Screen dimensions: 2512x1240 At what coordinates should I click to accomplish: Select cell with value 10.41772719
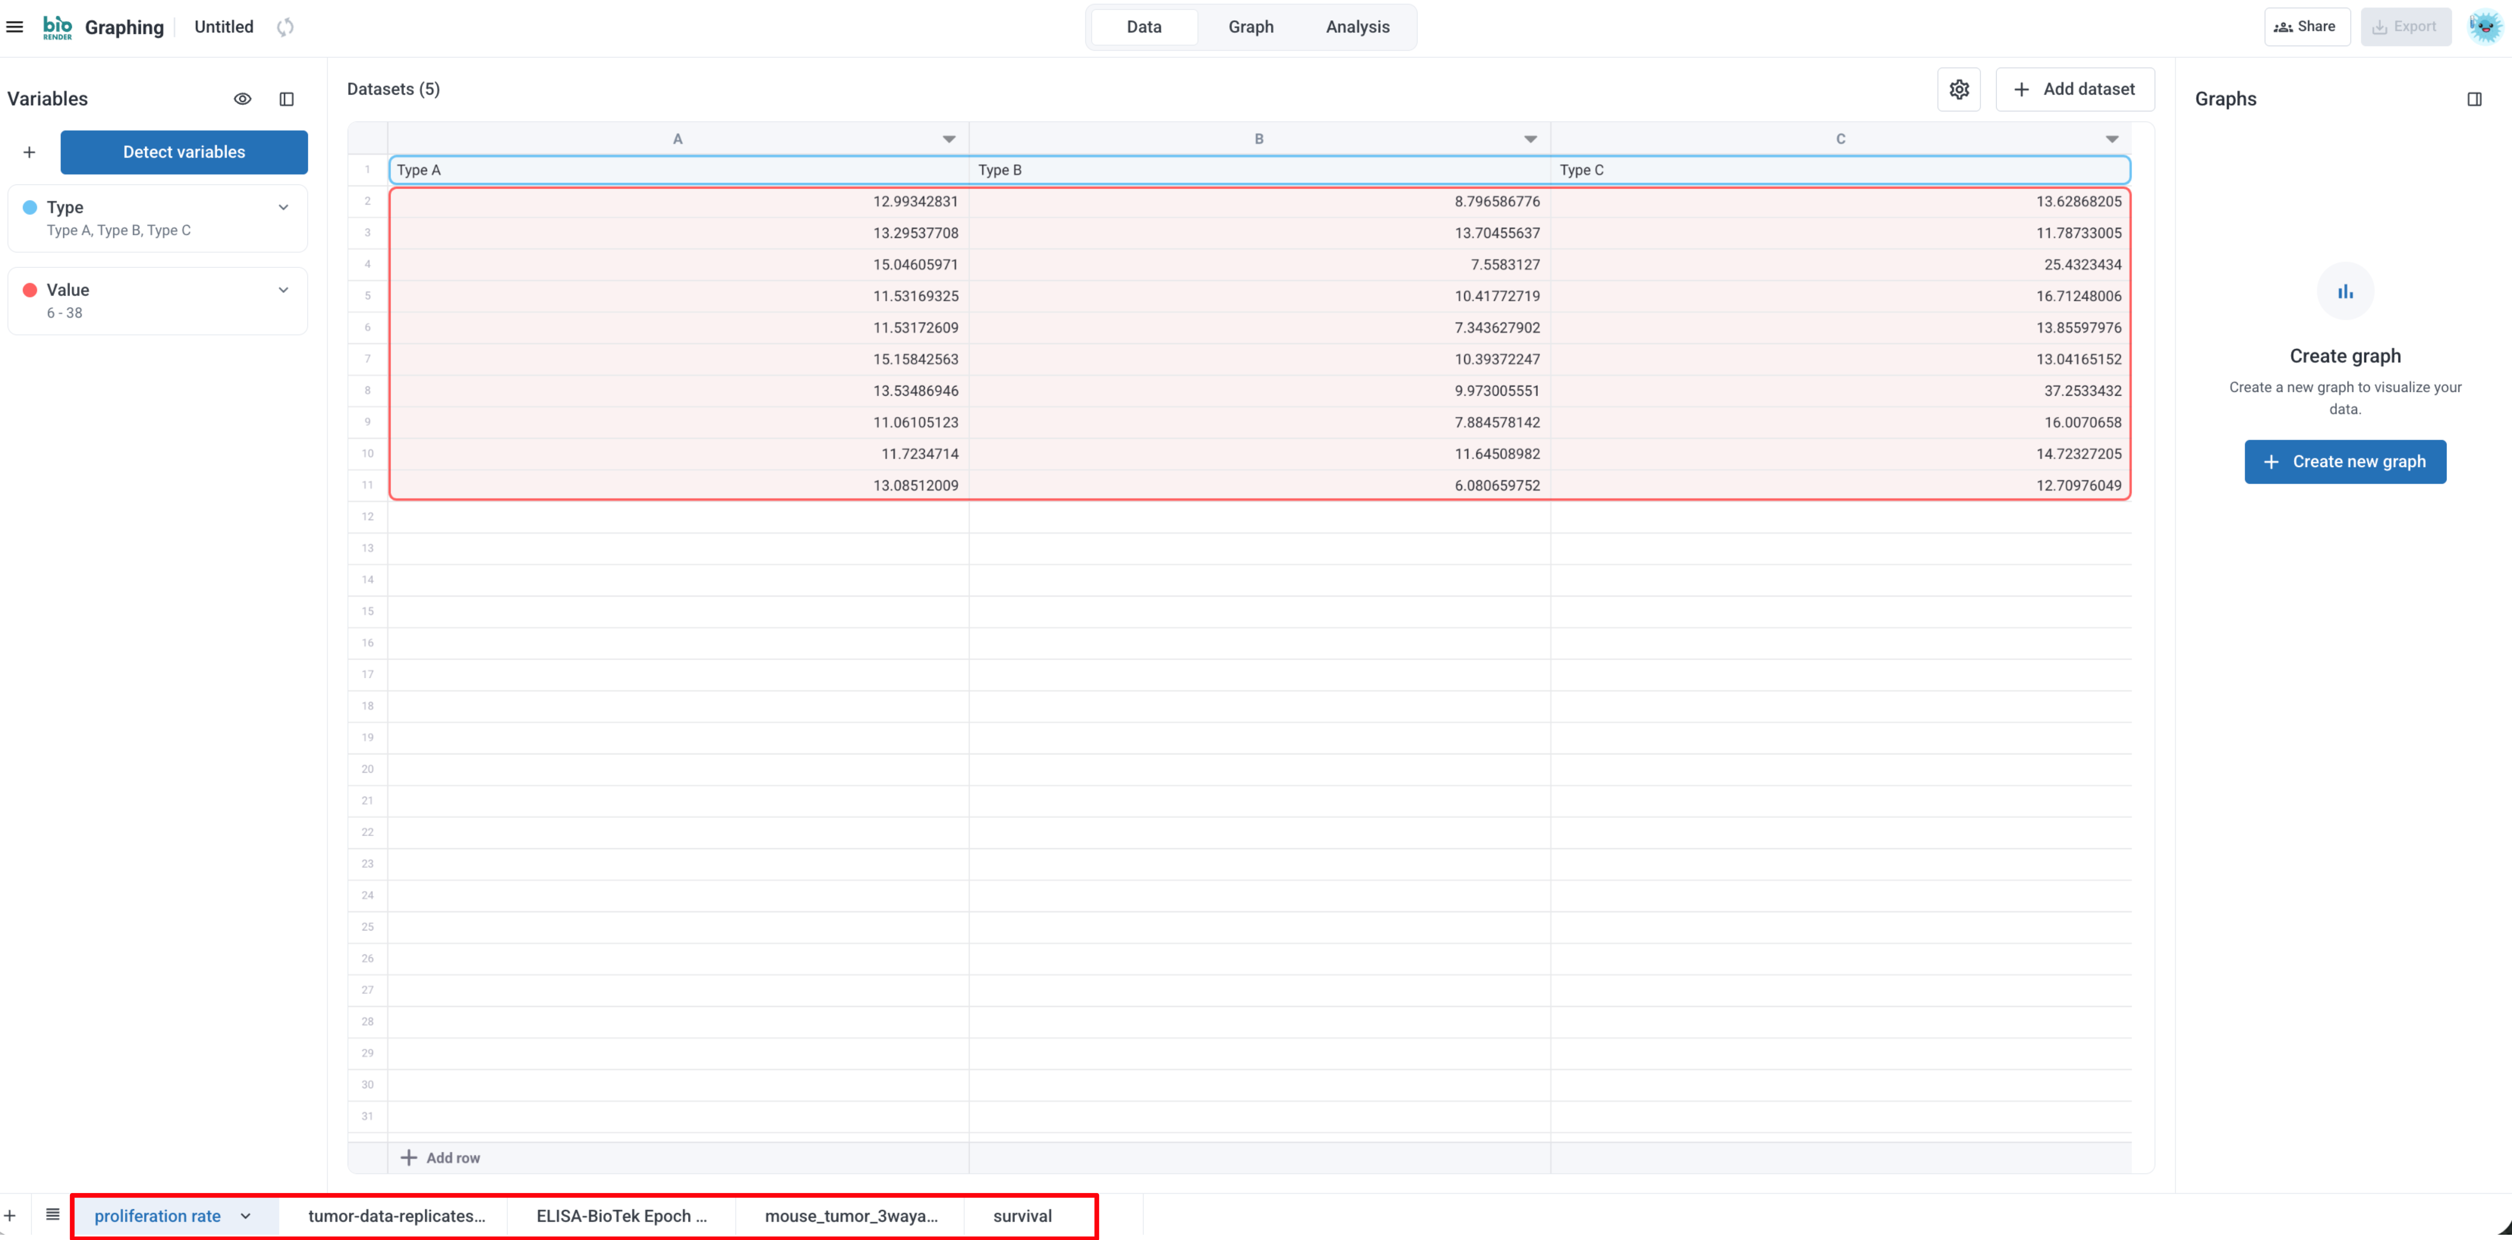1260,296
